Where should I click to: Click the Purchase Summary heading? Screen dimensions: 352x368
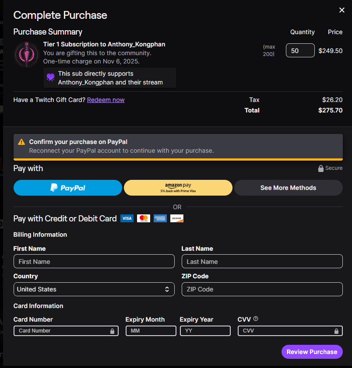pyautogui.click(x=48, y=32)
